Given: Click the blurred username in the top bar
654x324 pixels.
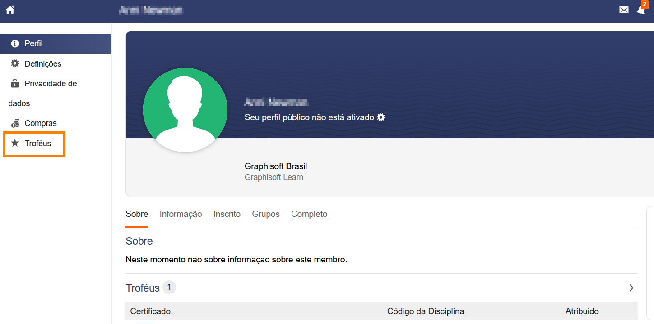Looking at the screenshot, I should [152, 10].
